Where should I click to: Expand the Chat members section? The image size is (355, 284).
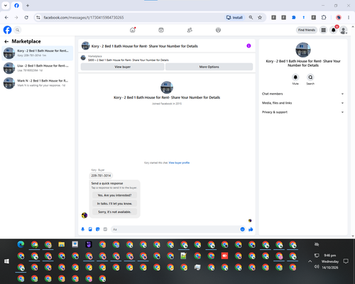coord(303,94)
